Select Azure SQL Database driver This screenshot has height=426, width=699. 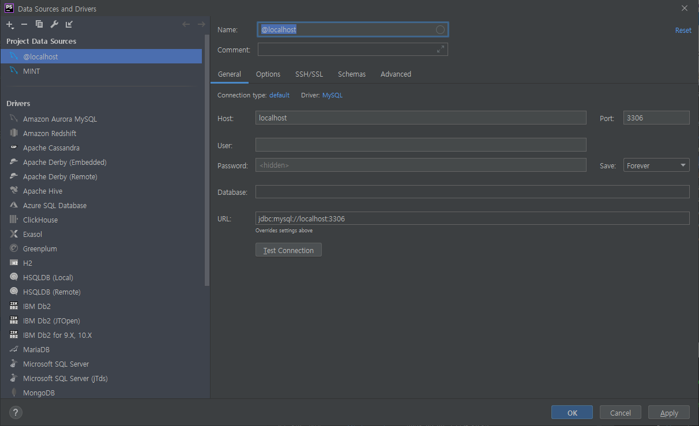tap(101, 205)
